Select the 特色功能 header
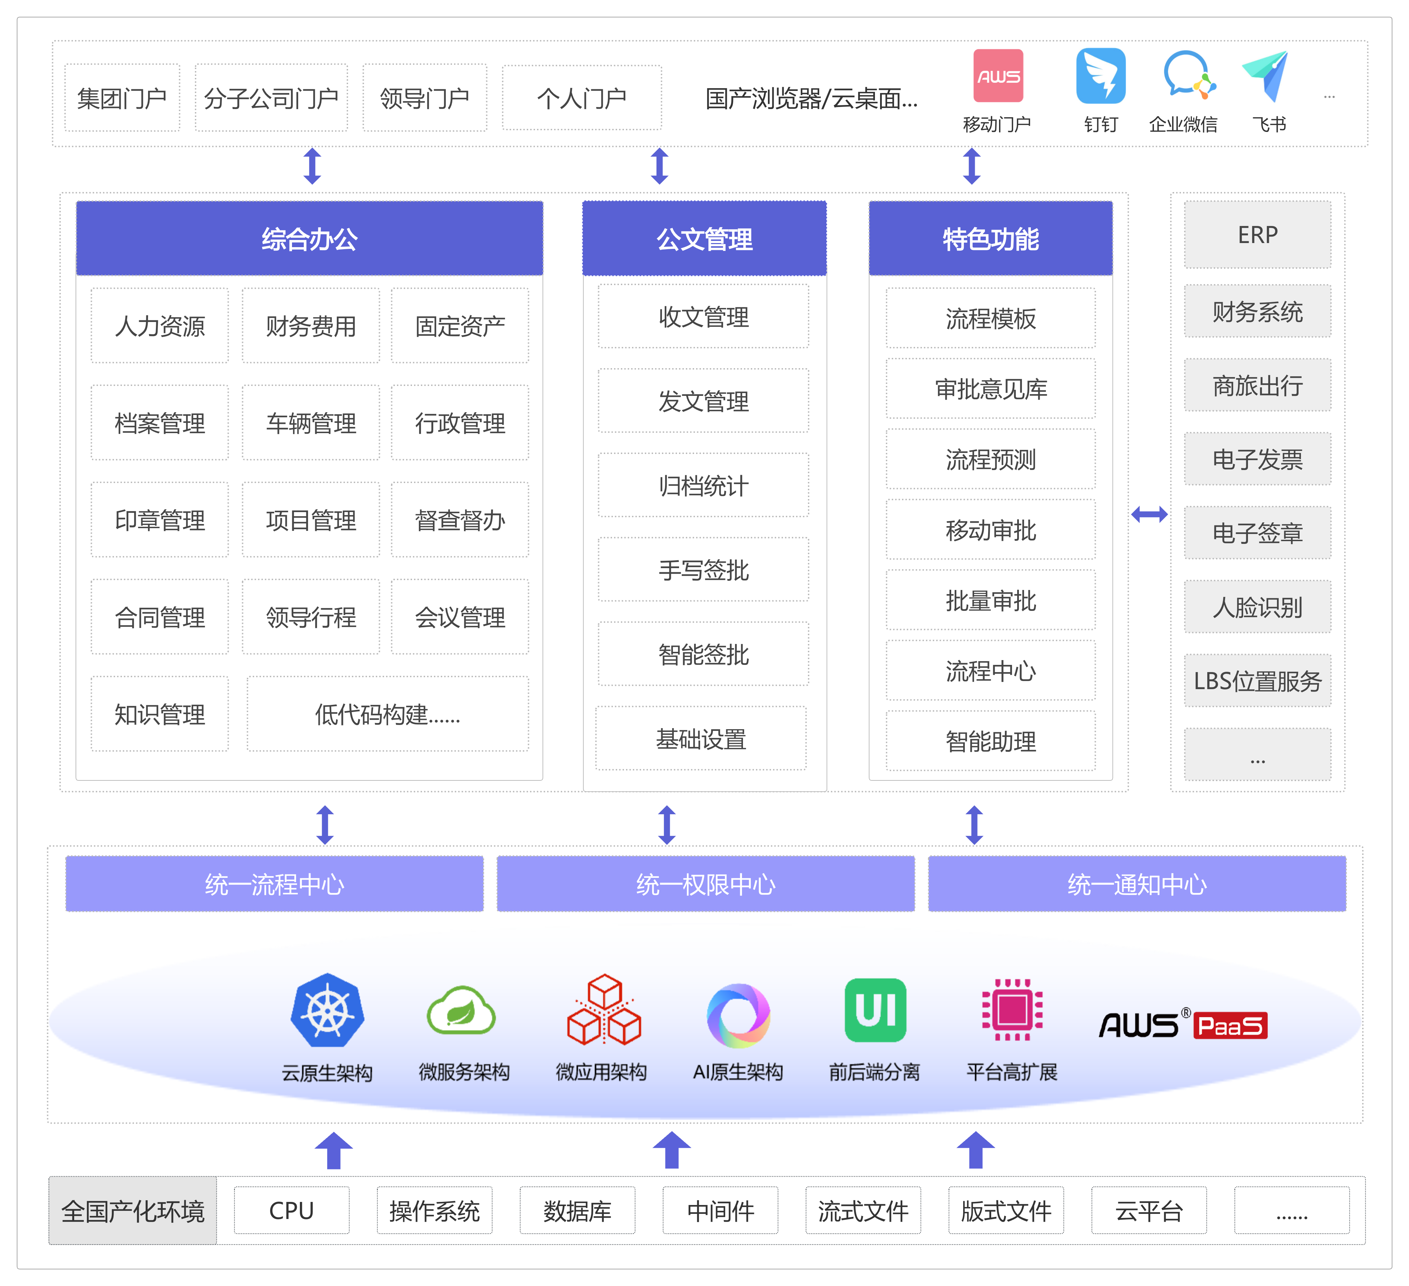This screenshot has width=1409, height=1286. pyautogui.click(x=991, y=238)
